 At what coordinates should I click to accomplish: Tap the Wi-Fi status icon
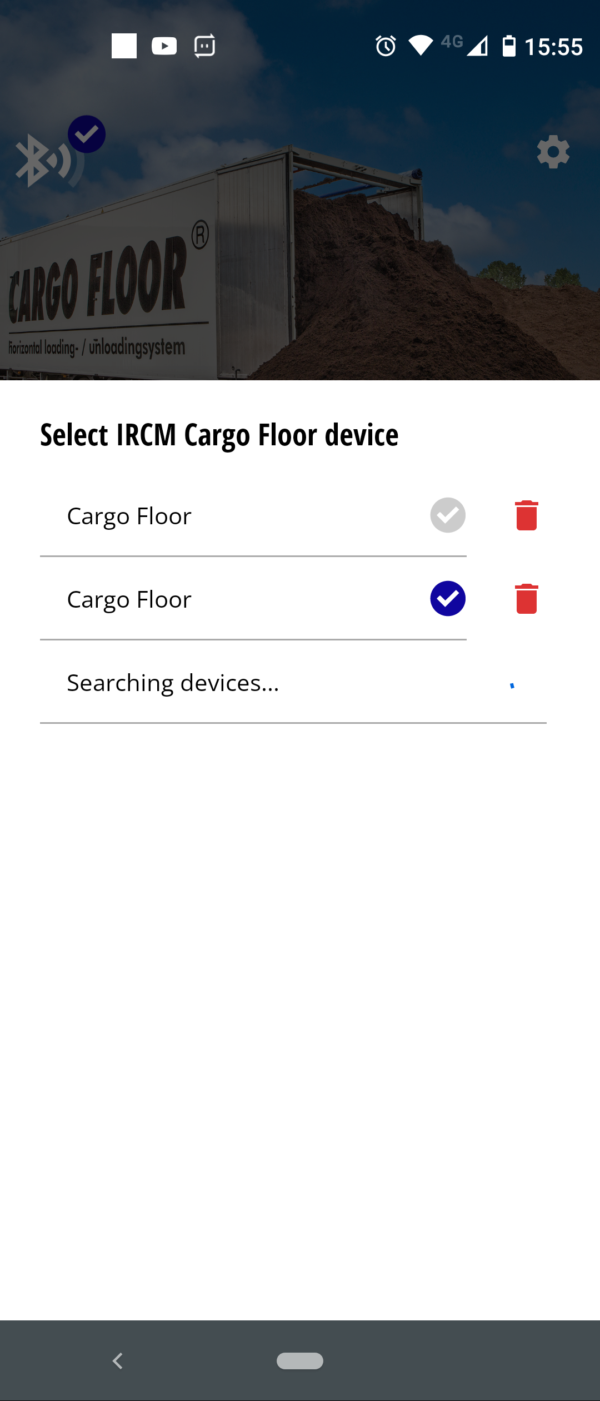[x=421, y=47]
